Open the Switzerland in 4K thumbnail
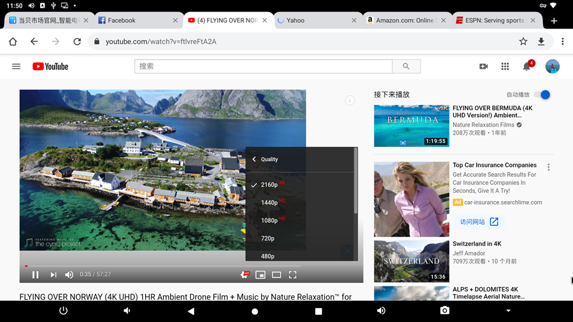Screen dimensions: 573x322 411,261
